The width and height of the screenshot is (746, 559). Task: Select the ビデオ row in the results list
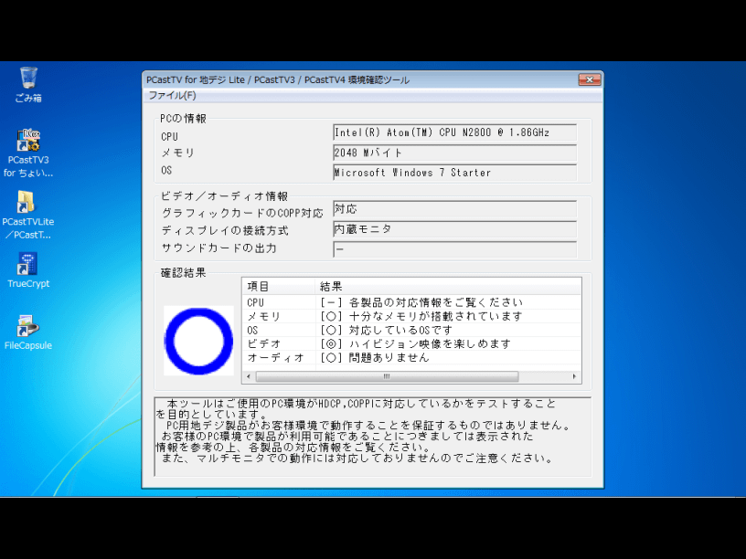pyautogui.click(x=412, y=343)
